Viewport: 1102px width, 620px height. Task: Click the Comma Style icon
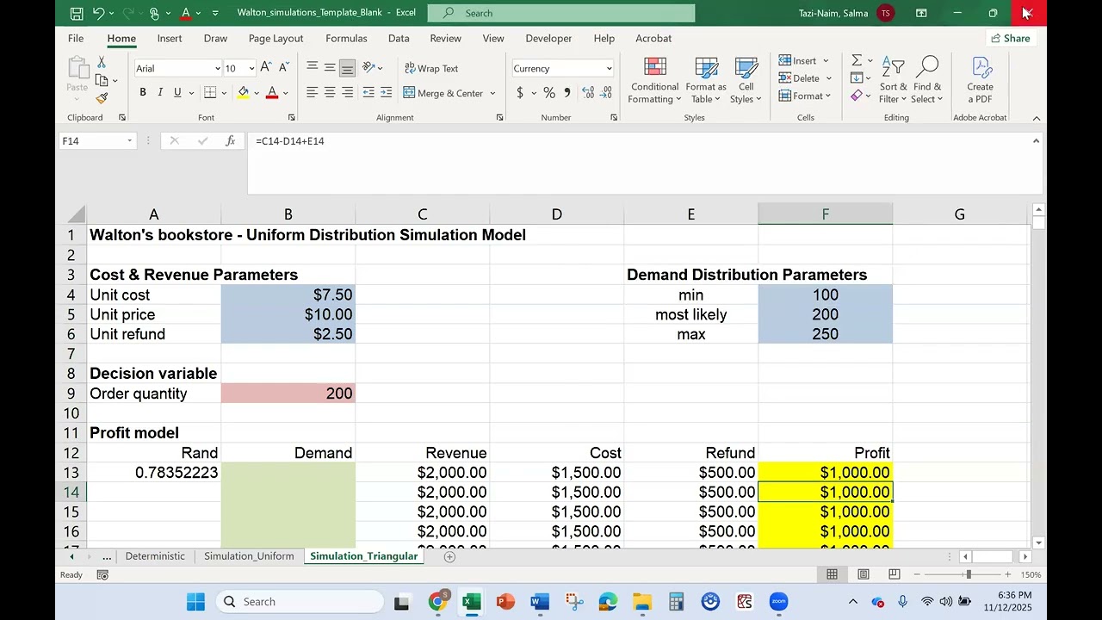(566, 93)
